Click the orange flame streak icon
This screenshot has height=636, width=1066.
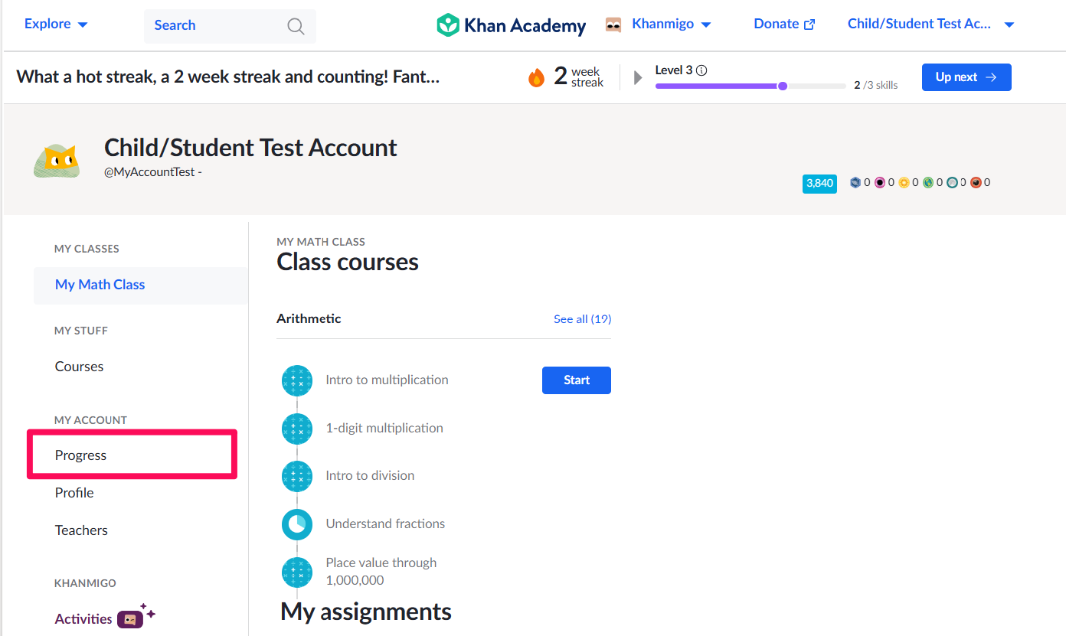coord(536,77)
